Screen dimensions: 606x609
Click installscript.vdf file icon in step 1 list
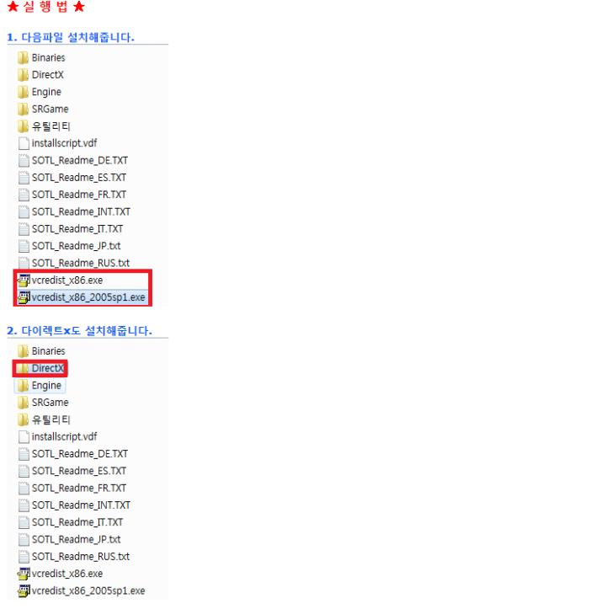(24, 143)
